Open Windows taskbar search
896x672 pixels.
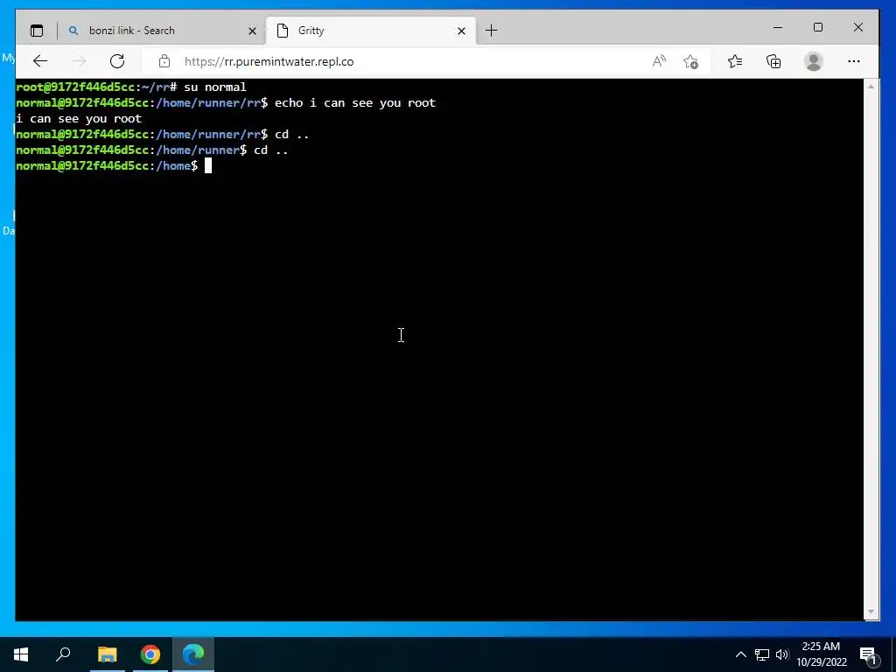tap(63, 654)
